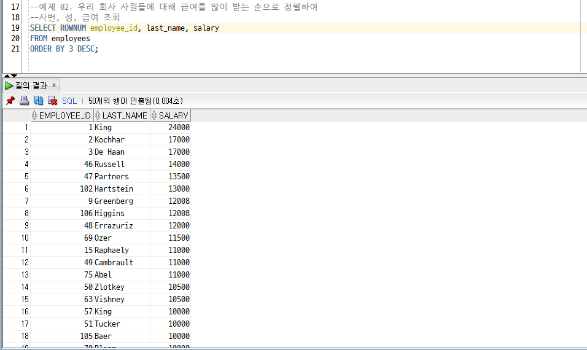This screenshot has height=350, width=587.
Task: Click the employee ID 106 cell
Action: [62, 213]
